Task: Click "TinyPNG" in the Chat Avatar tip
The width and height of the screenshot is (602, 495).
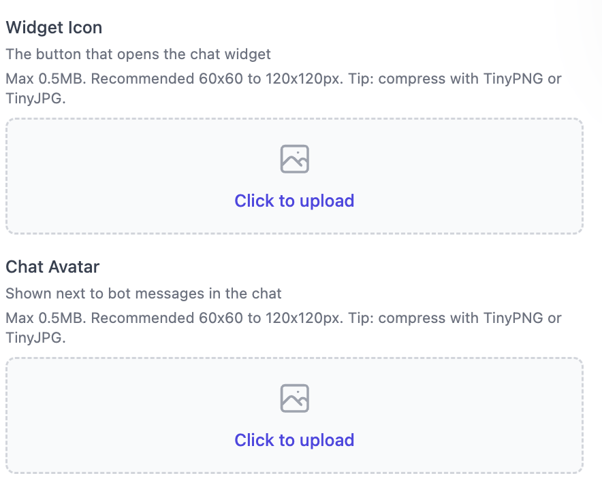Action: (x=513, y=318)
